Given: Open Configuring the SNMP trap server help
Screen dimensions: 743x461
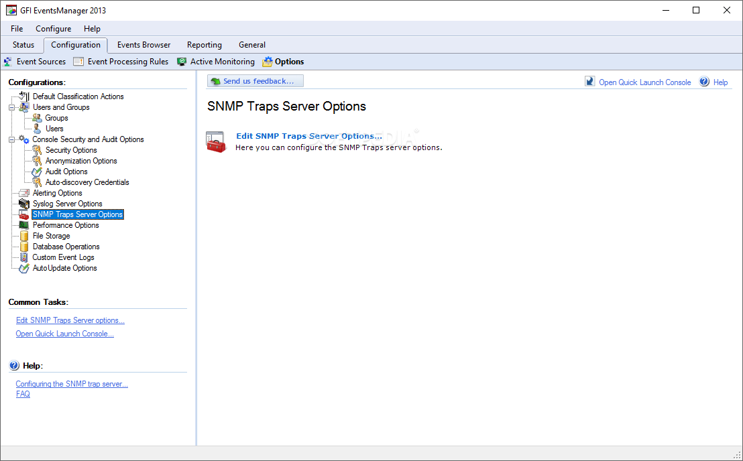Looking at the screenshot, I should pyautogui.click(x=72, y=384).
